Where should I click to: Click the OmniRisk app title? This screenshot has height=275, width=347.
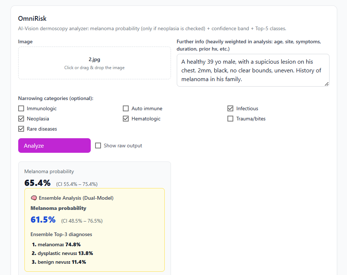pos(32,19)
